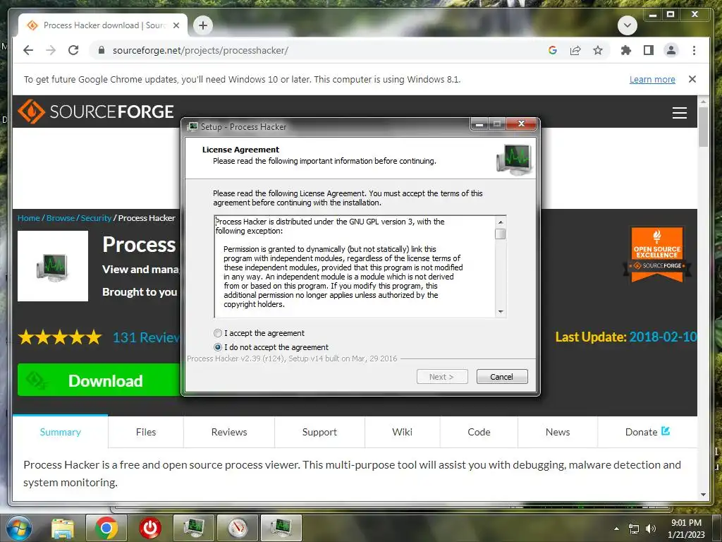Switch to the News tab
Screen dimensions: 722x542
pos(558,432)
